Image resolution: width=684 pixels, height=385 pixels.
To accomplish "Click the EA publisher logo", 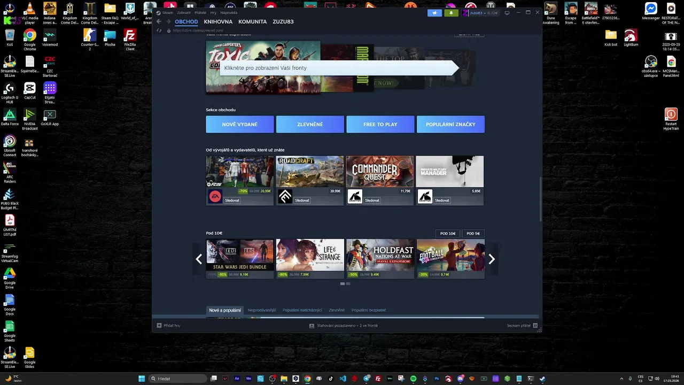I will pyautogui.click(x=215, y=197).
